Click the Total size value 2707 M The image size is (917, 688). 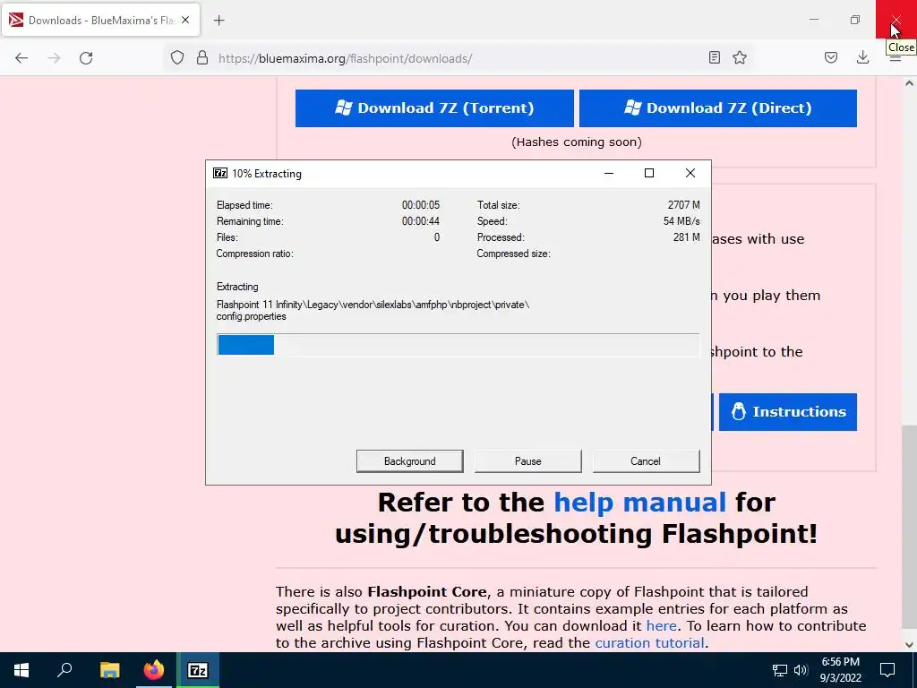[683, 205]
